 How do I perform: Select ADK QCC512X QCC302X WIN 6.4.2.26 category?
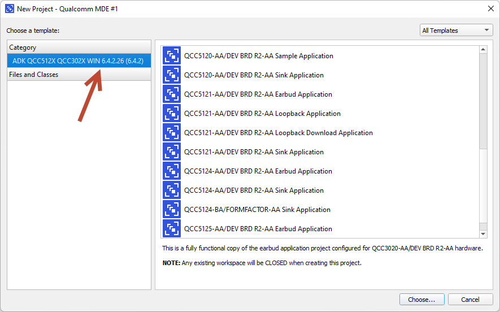click(x=79, y=60)
